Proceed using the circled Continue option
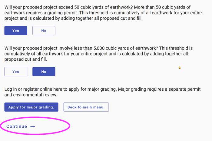Image resolution: width=212 pixels, height=141 pixels. 21,126
